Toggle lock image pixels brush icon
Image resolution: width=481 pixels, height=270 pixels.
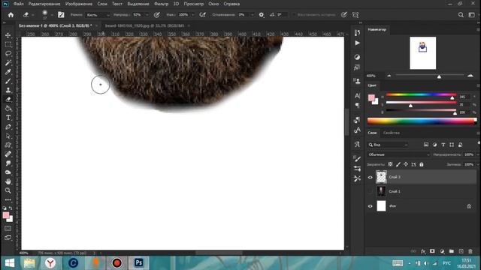tap(398, 164)
